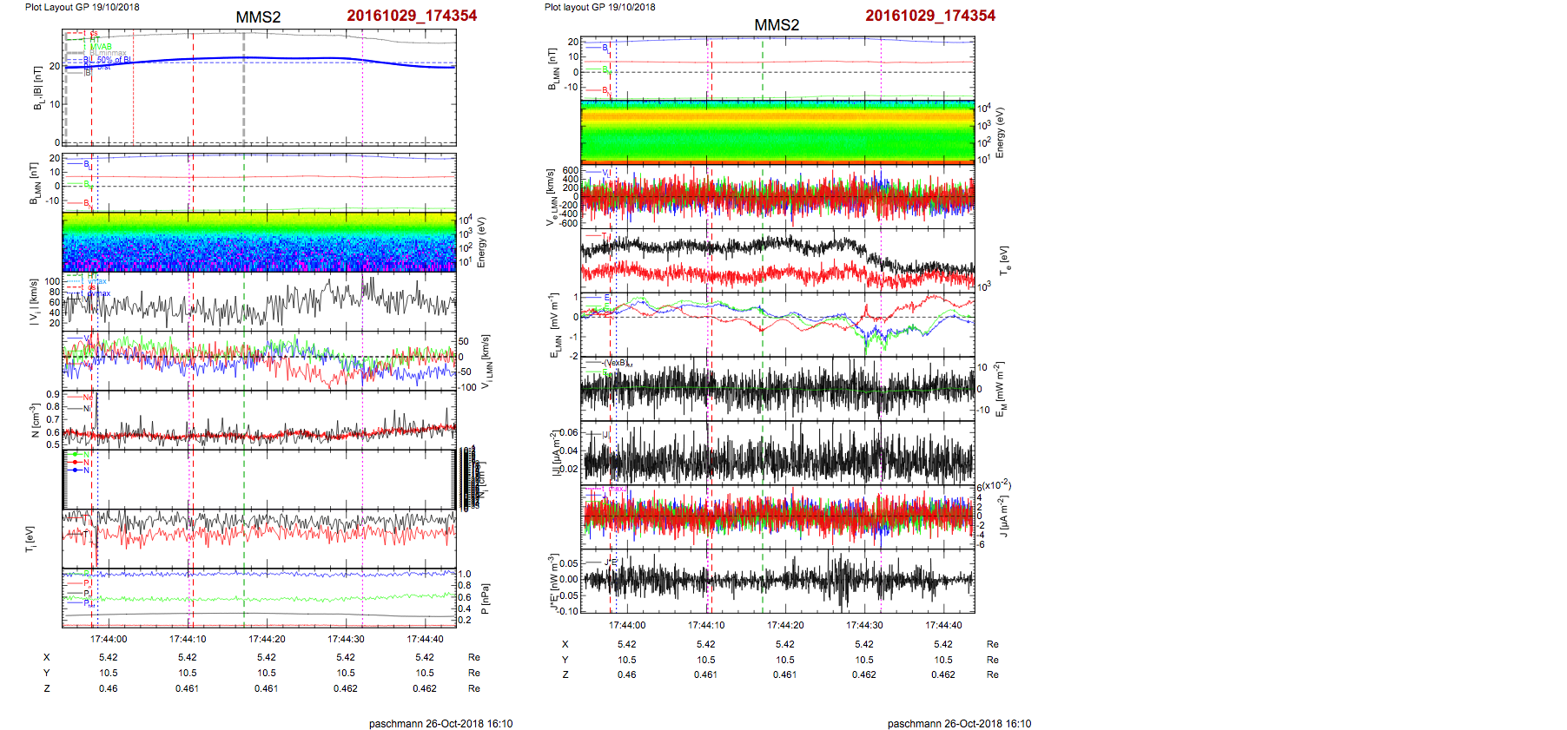1567x730 pixels.
Task: Click the 'P [nPa]' pressure axis label
Action: click(x=485, y=598)
